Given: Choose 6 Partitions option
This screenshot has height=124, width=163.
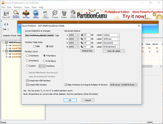Looking at the screenshot, I should point(44,61).
